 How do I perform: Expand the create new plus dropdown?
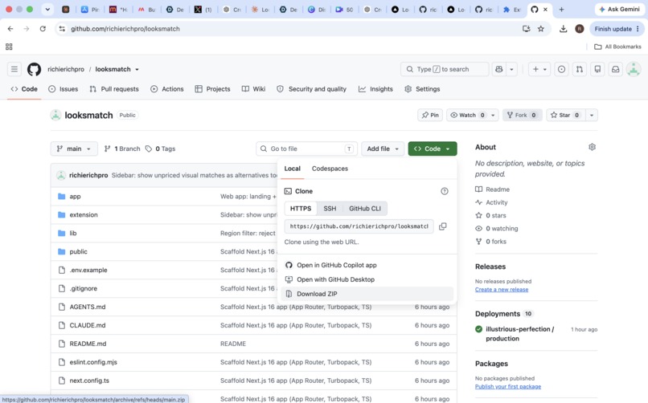tap(539, 69)
